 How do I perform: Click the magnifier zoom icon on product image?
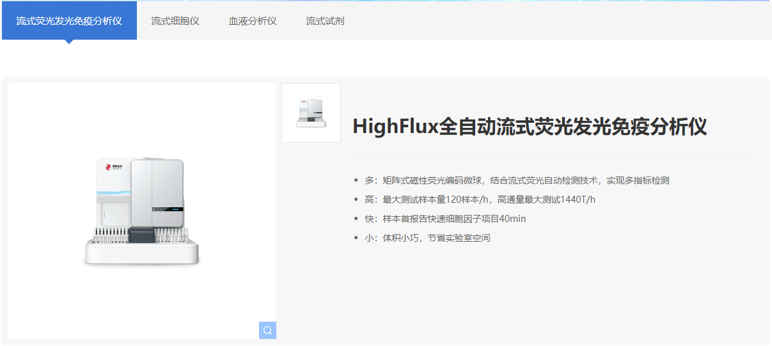point(267,330)
